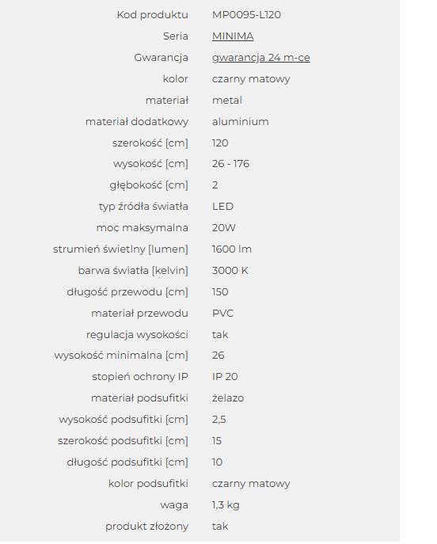This screenshot has height=544, width=437.
Task: Click the 'produkt złożony' label
Action: pos(146,527)
